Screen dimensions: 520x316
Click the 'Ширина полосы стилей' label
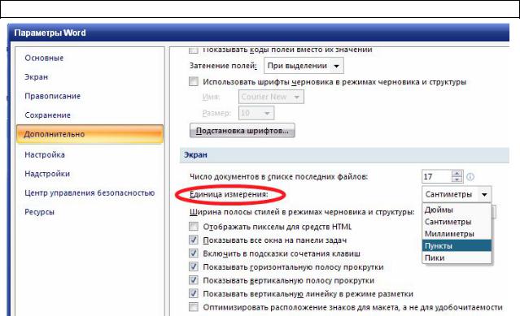click(302, 212)
